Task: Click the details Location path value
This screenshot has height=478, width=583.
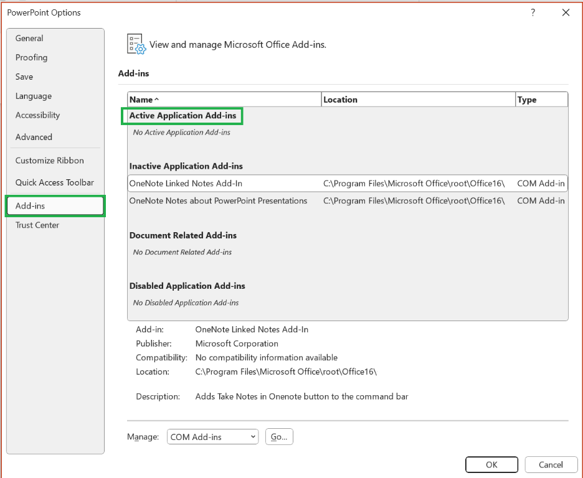Action: click(286, 372)
